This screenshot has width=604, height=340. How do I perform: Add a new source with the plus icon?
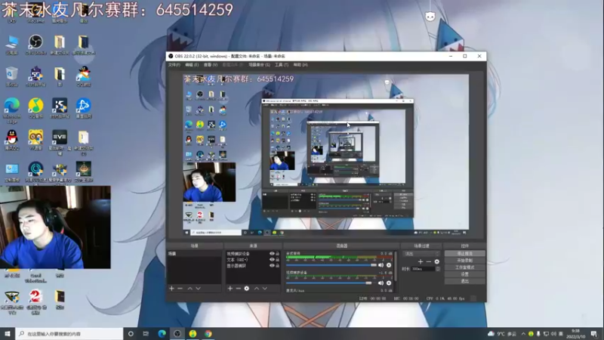(230, 289)
